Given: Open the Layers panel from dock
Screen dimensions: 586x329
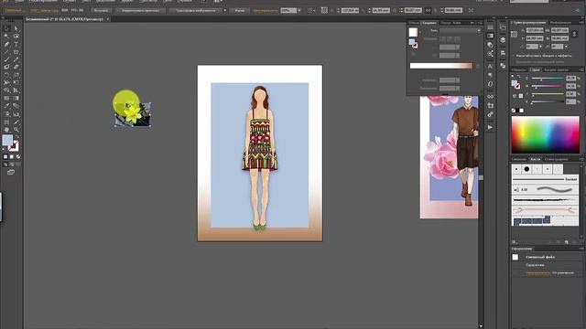Looking at the screenshot, I should click(x=503, y=40).
